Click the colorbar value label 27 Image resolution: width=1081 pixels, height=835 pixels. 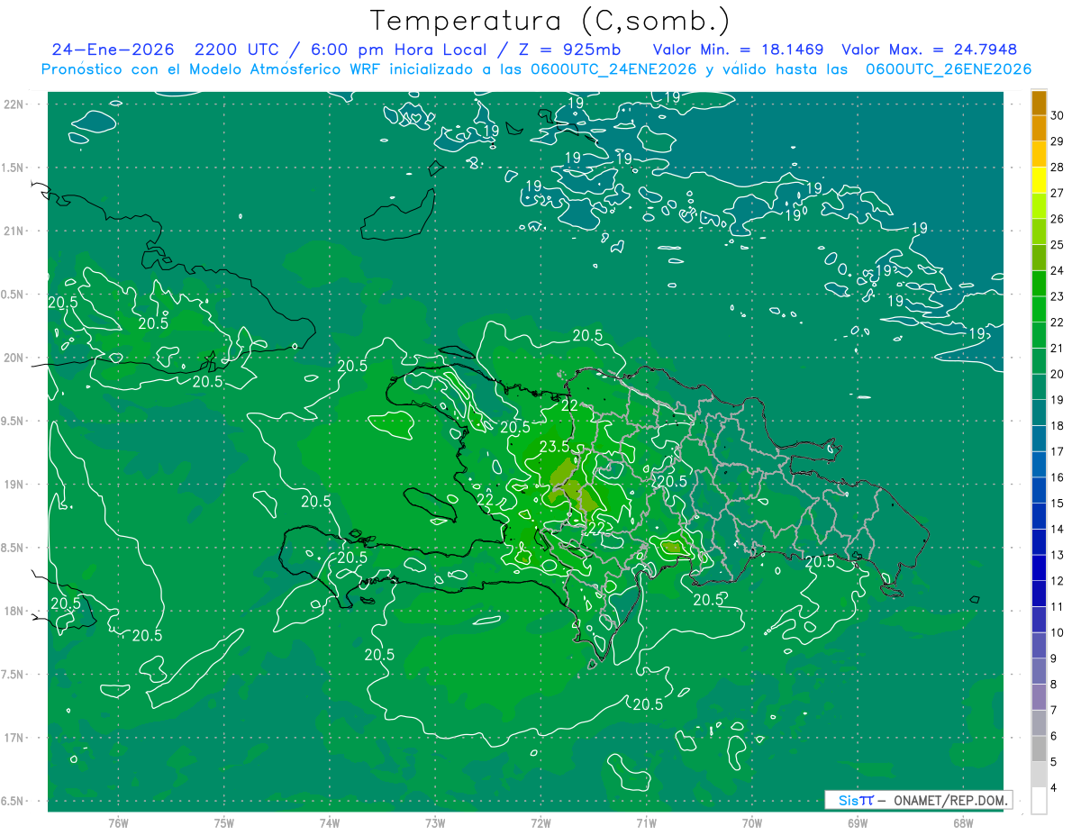pyautogui.click(x=1057, y=193)
